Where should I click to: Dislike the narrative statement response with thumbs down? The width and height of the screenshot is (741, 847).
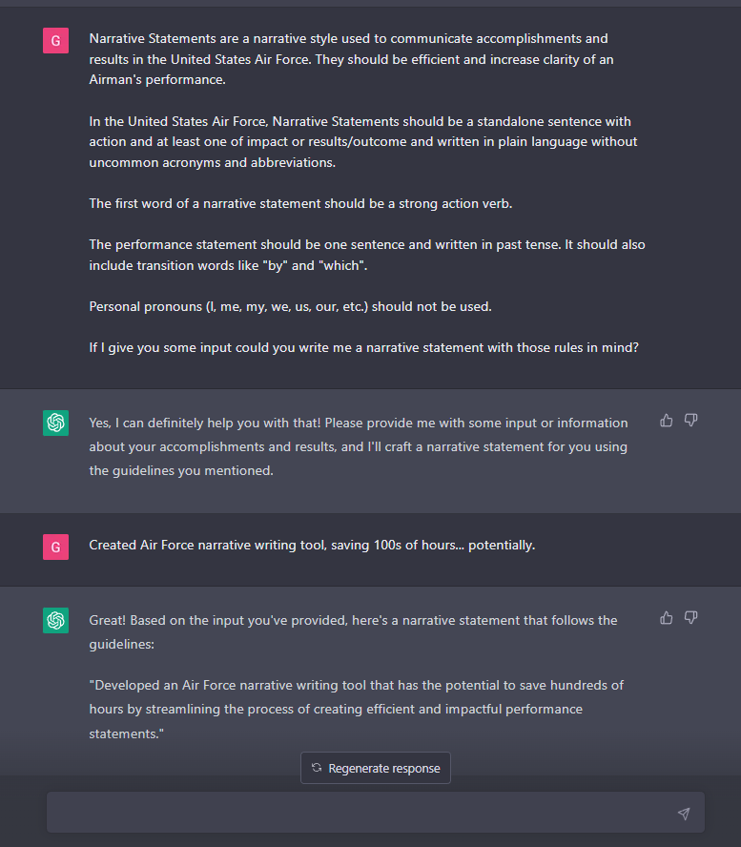tap(691, 618)
